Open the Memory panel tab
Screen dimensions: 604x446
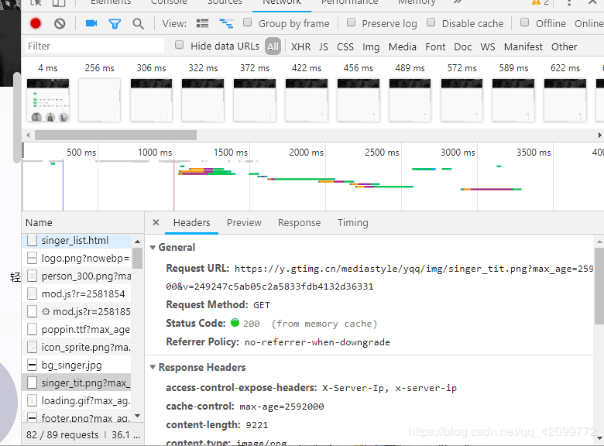tap(417, 2)
